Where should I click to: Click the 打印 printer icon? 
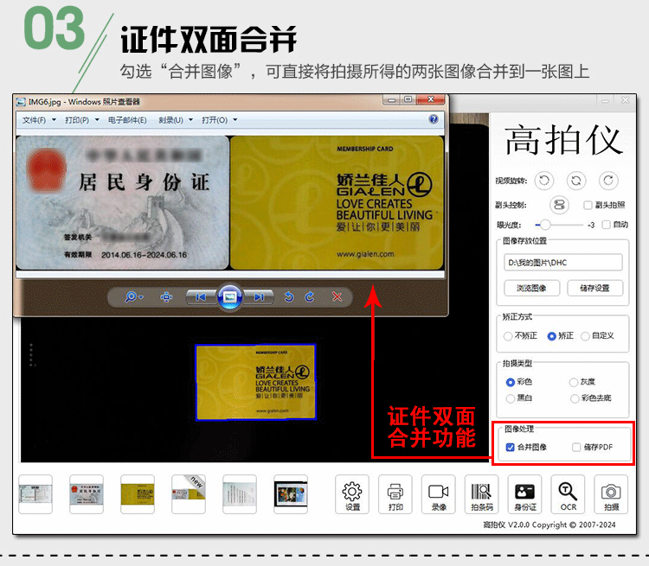click(x=395, y=494)
